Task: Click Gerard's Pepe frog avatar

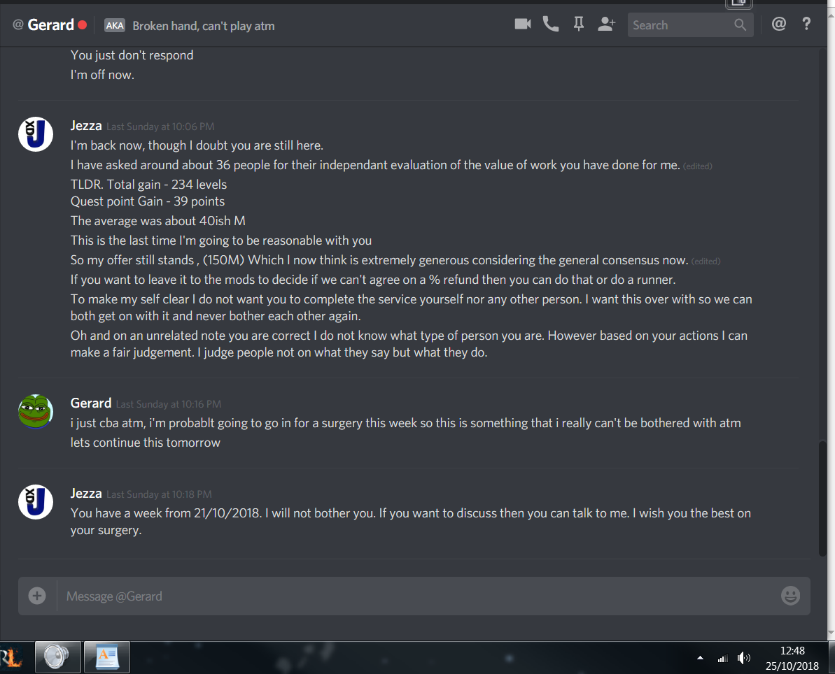Action: 36,411
